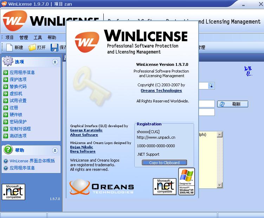Click the WL logo in main window header
The height and width of the screenshot is (218, 264).
click(x=15, y=21)
